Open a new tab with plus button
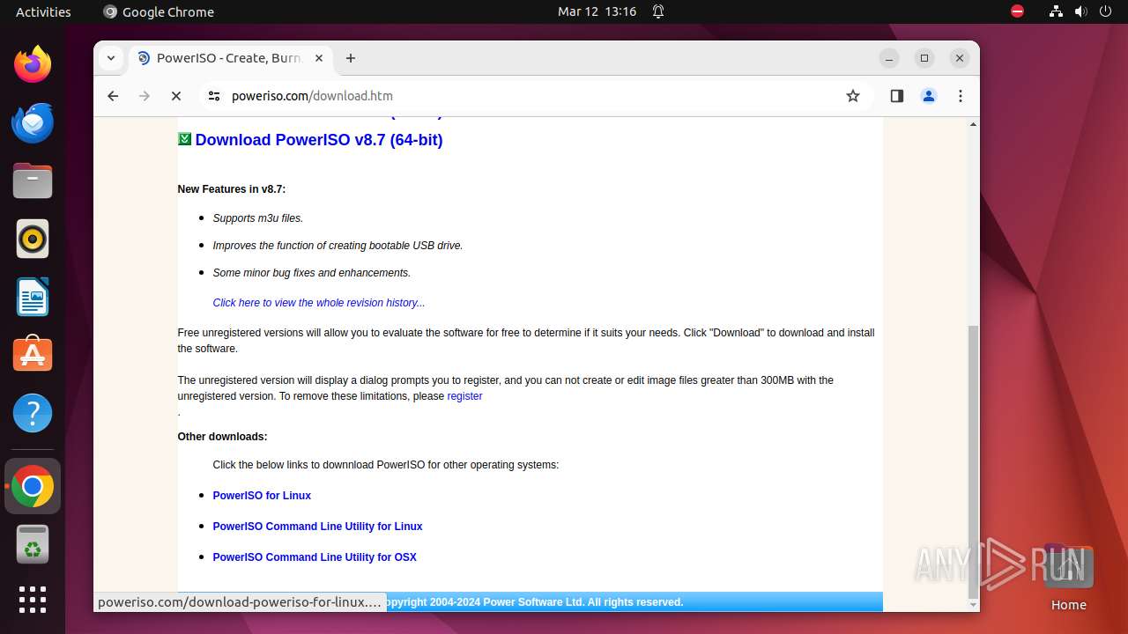Screen dimensions: 1128x634 pyautogui.click(x=351, y=58)
